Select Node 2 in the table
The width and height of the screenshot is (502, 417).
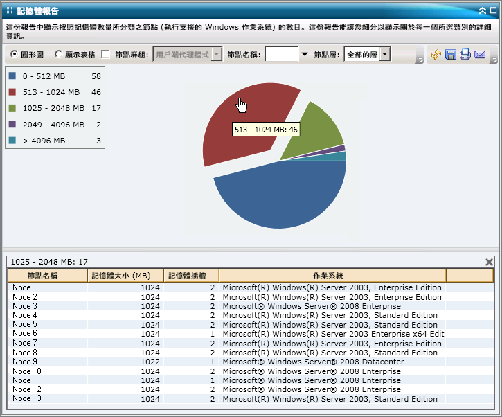(25, 297)
